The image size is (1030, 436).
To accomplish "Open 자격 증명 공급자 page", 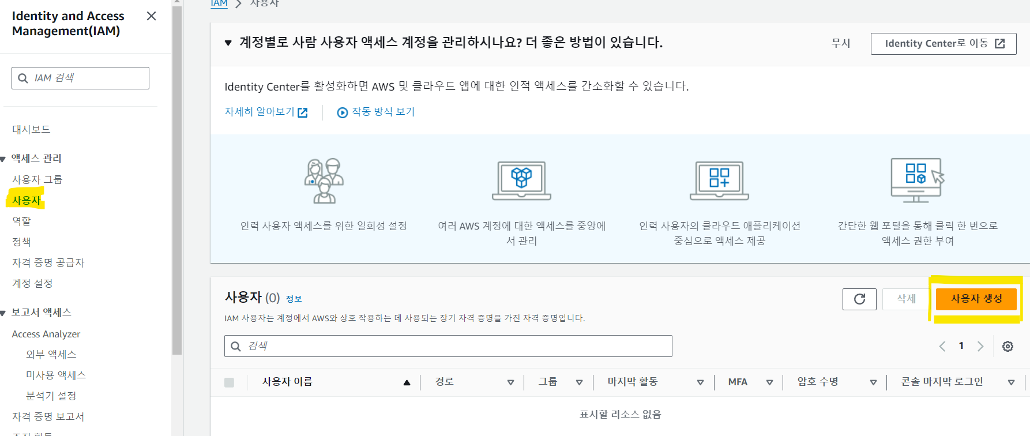I will (48, 262).
